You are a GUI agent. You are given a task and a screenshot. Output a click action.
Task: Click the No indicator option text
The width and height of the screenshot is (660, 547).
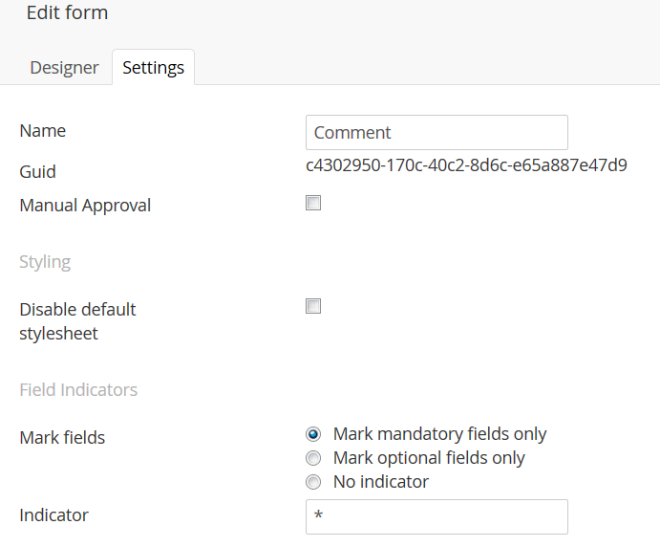[380, 482]
